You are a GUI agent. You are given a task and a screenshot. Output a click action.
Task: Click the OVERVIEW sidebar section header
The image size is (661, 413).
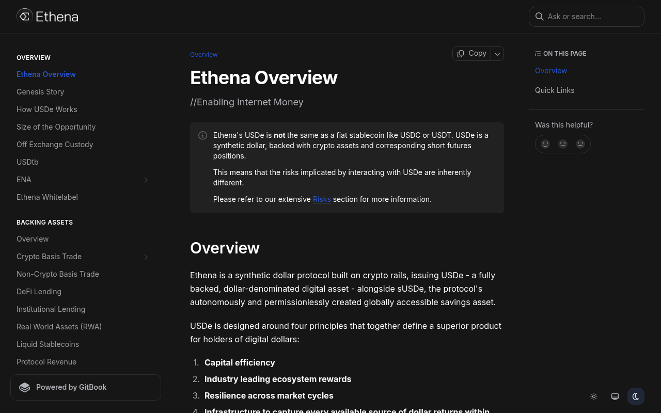click(x=34, y=58)
